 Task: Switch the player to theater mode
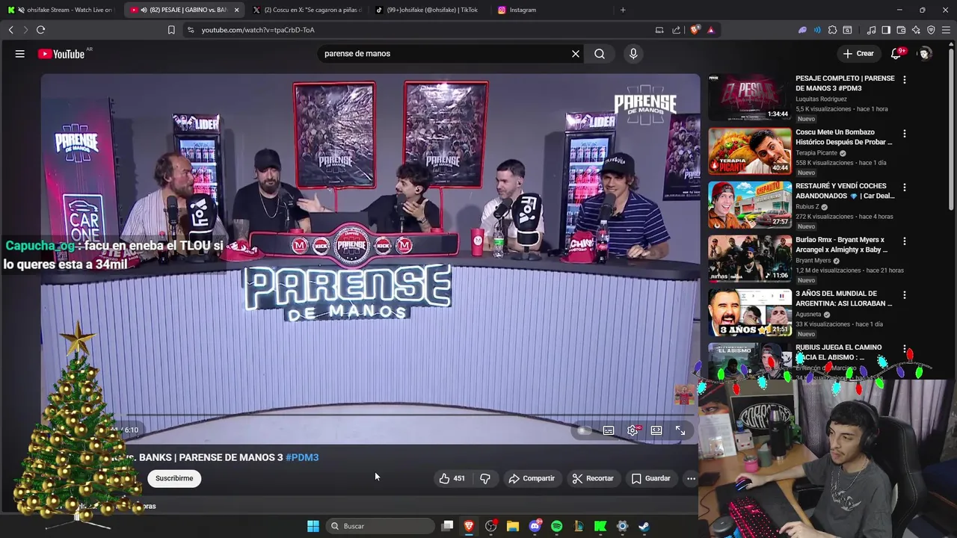[656, 430]
